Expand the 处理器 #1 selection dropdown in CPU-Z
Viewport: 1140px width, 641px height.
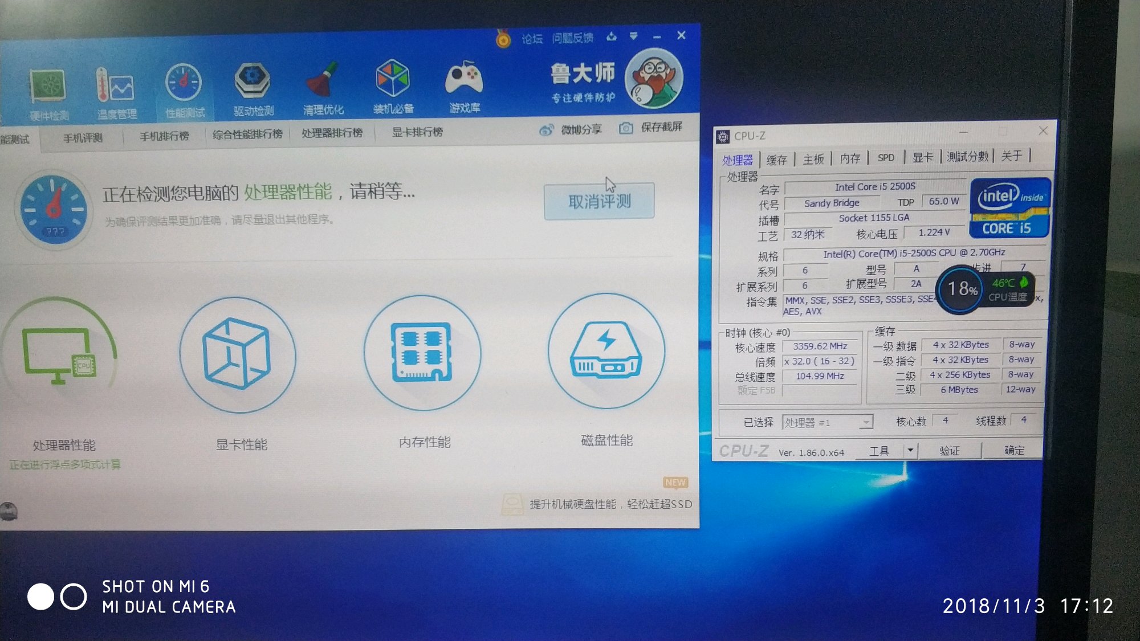(x=865, y=422)
